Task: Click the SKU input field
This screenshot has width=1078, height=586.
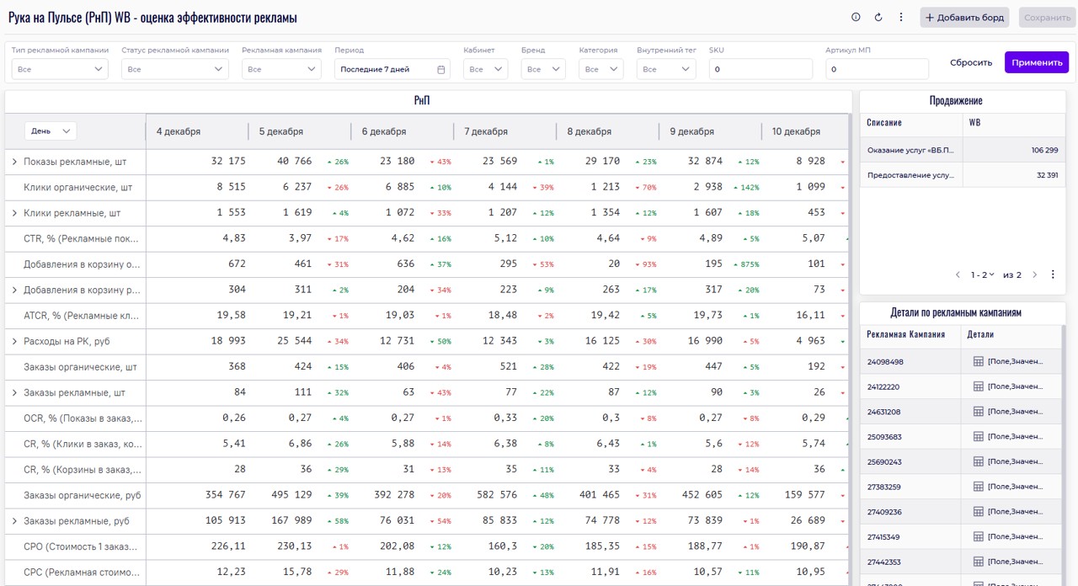Action: 760,69
